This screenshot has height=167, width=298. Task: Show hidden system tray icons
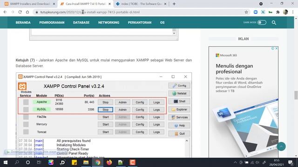[235, 162]
